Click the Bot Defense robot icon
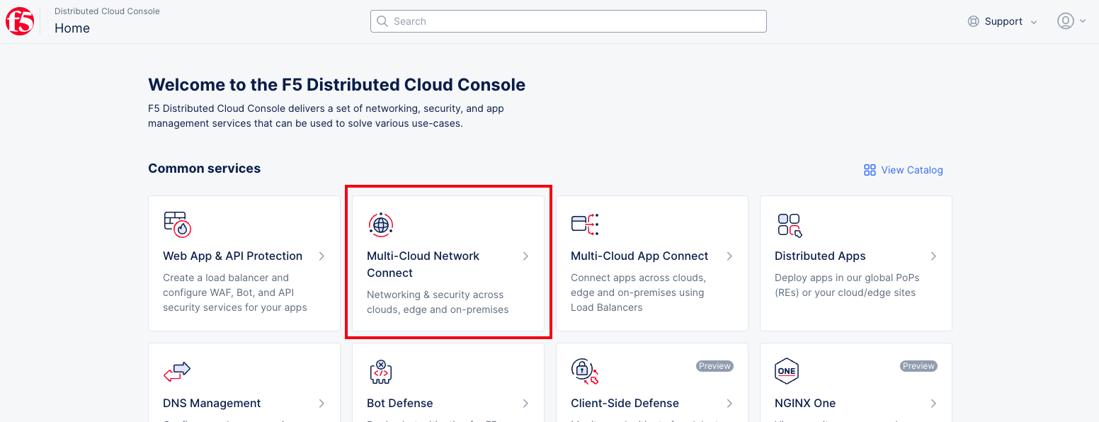This screenshot has height=422, width=1099. (380, 371)
